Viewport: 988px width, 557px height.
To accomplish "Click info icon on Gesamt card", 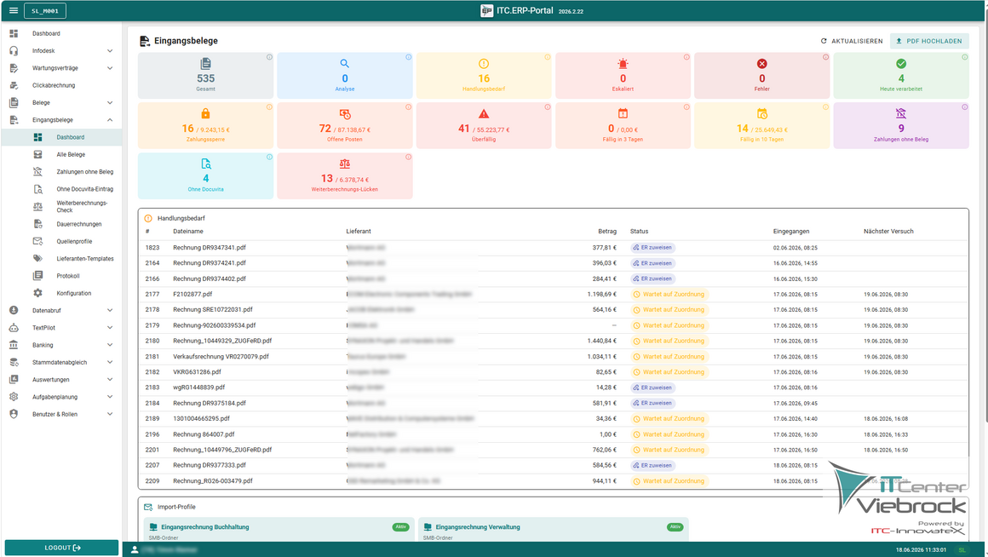I will click(269, 57).
